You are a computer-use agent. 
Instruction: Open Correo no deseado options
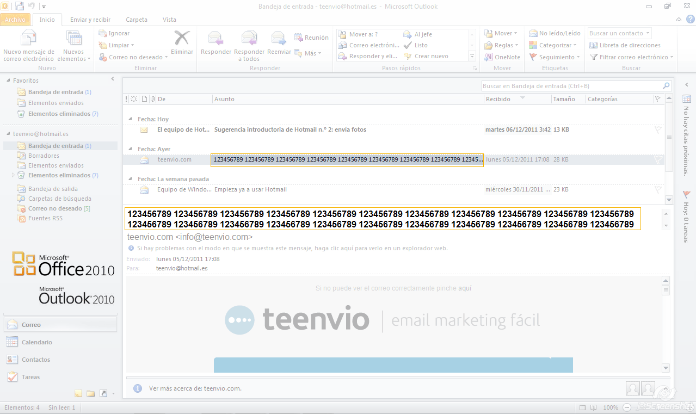[x=133, y=57]
